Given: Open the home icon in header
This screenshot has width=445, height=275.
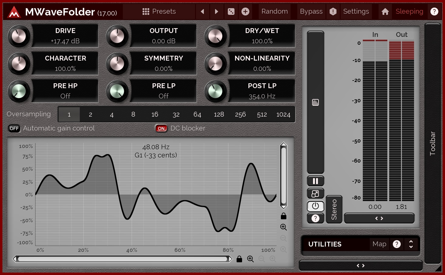Looking at the screenshot, I should [385, 12].
